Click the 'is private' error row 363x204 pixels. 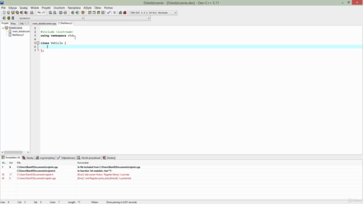point(181,175)
